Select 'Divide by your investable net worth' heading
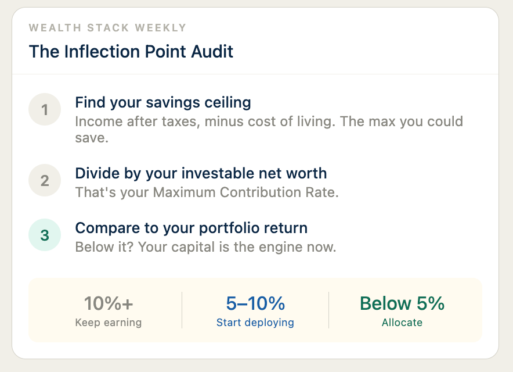Viewport: 513px width, 372px height. pyautogui.click(x=201, y=173)
